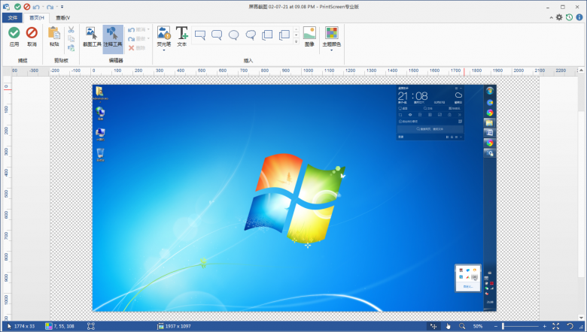Paste from clipboard with 粘贴 button
Image resolution: width=587 pixels, height=332 pixels.
pos(54,37)
